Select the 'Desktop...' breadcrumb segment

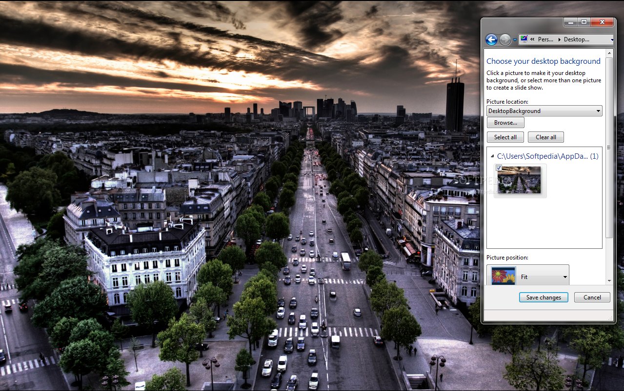(577, 39)
